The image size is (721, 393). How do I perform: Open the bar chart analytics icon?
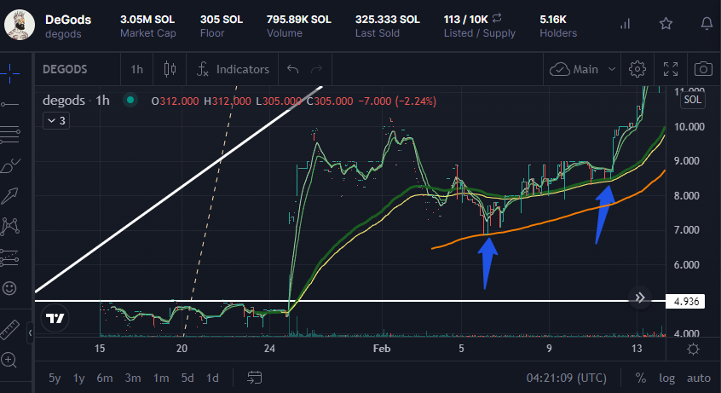625,24
